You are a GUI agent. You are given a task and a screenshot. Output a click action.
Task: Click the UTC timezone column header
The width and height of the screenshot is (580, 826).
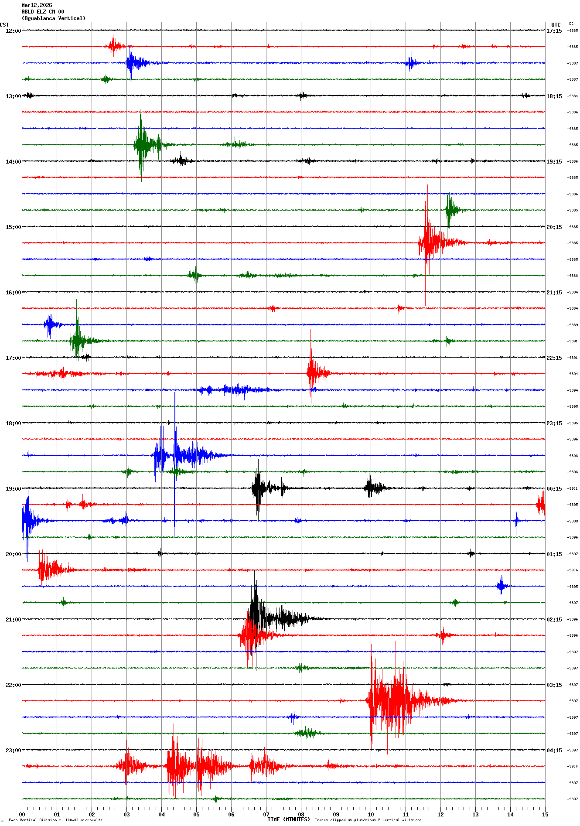[x=556, y=25]
